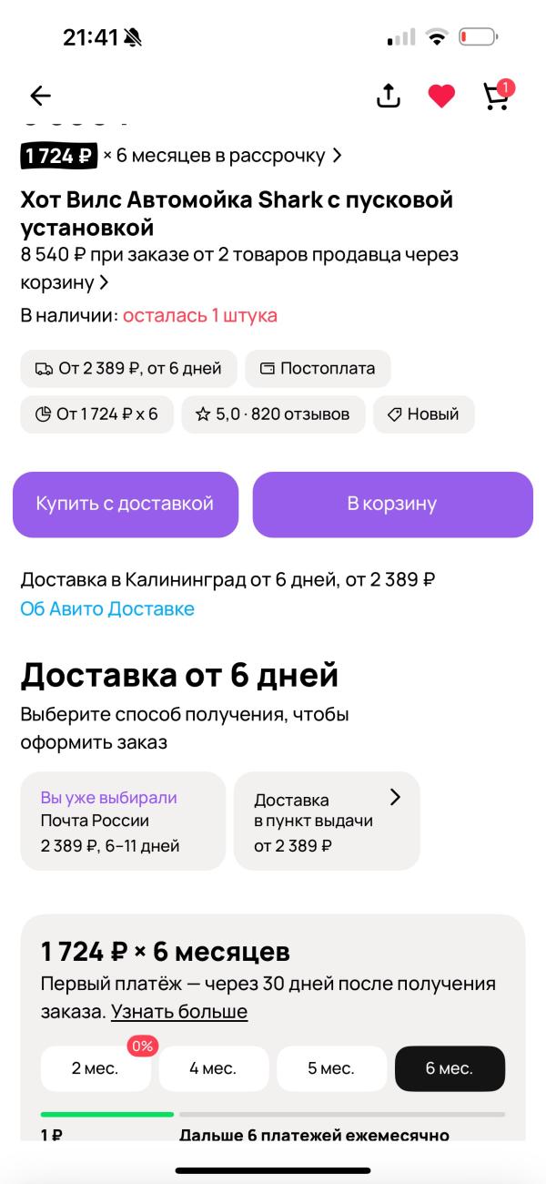Image resolution: width=546 pixels, height=1184 pixels.
Task: Tap the share icon
Action: [389, 96]
